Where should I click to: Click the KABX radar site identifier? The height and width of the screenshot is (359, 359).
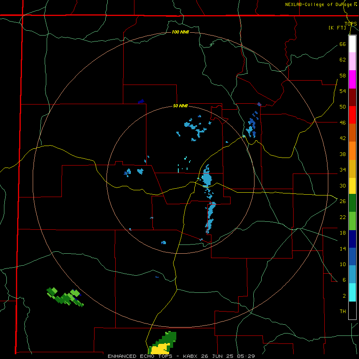pyautogui.click(x=191, y=356)
